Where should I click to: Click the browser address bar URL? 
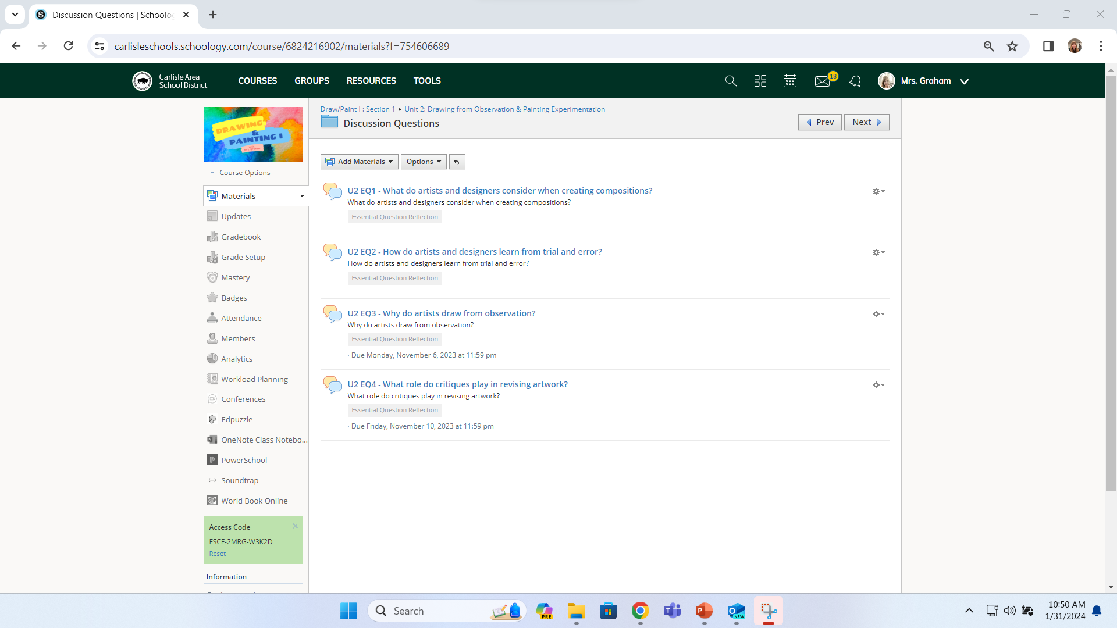click(282, 46)
